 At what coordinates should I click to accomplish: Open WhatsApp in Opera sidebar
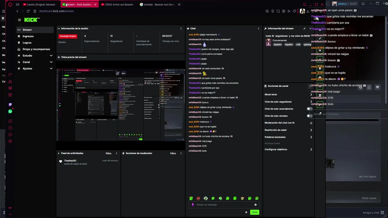[x=10, y=111]
